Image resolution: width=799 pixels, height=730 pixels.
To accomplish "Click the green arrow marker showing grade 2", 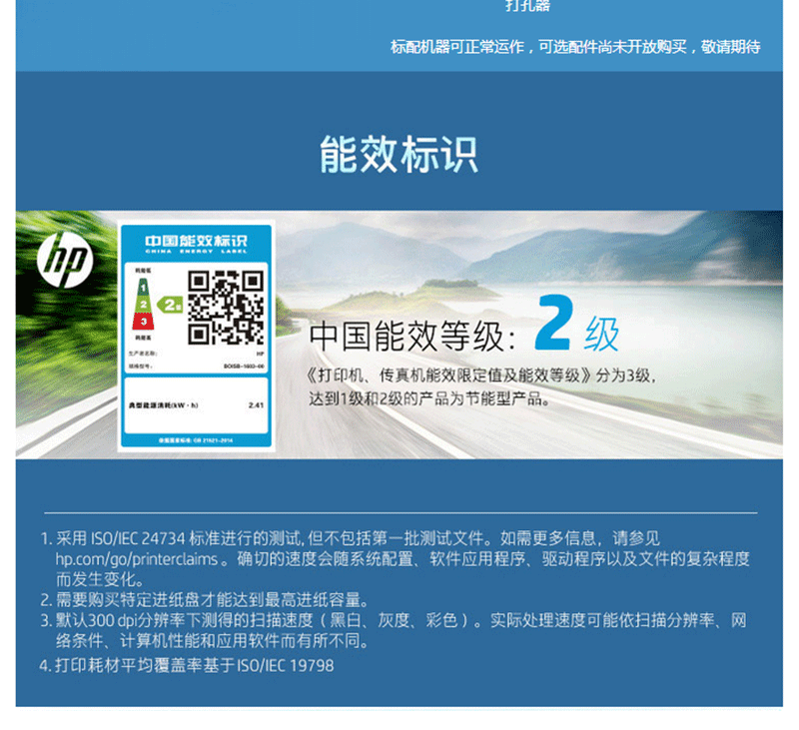I will [x=170, y=303].
